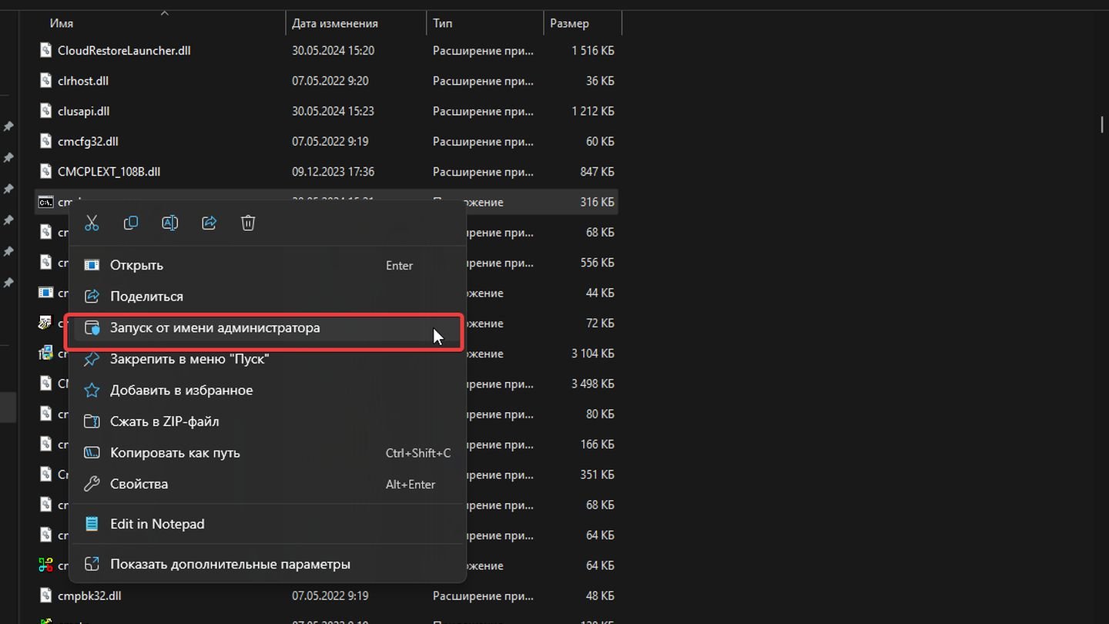1109x624 pixels.
Task: Rename the file via rename icon
Action: point(169,223)
